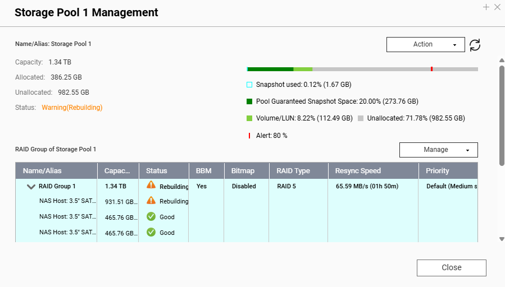Sort by the Resync Speed column header
505x287 pixels.
[x=358, y=171]
